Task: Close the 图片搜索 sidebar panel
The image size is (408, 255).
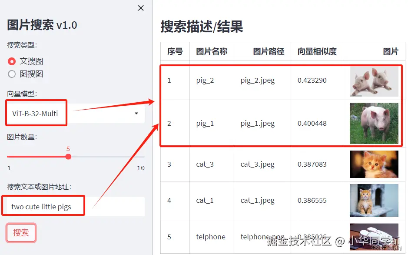Action: coord(140,8)
